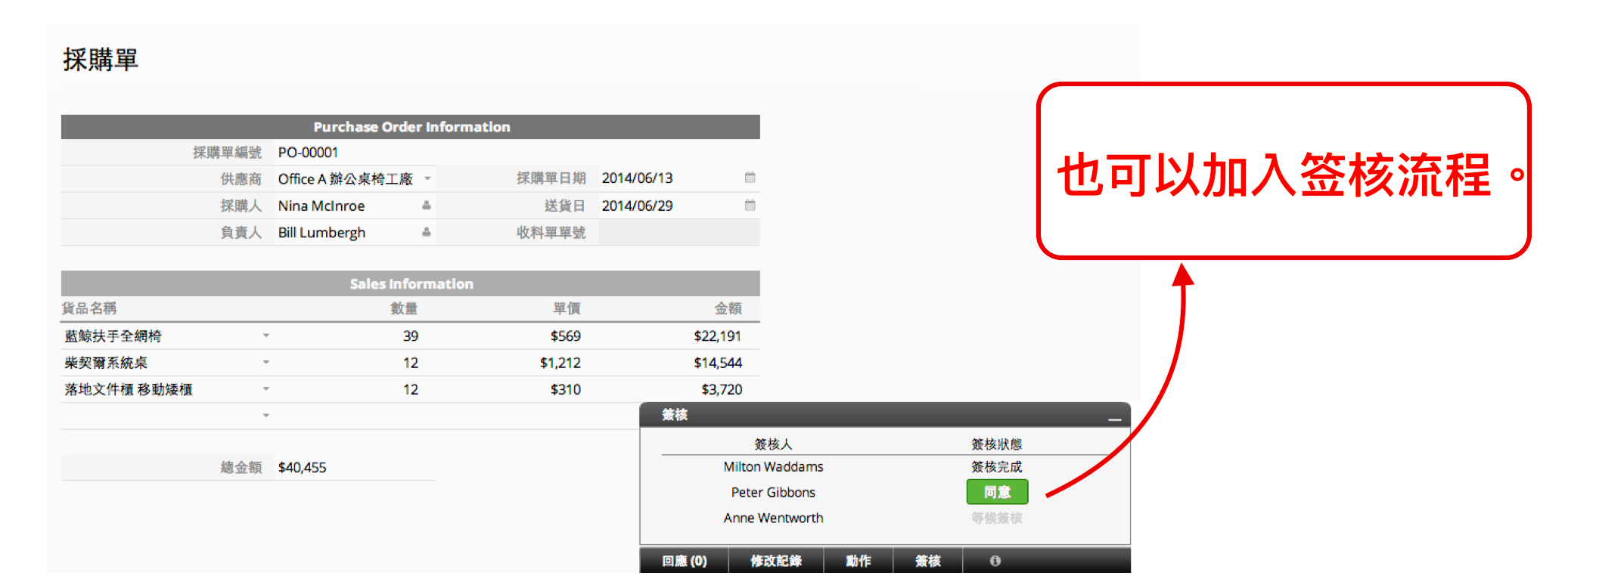Viewport: 1624px width, 588px height.
Task: Open dropdown for 落地文件櫃 移動矮櫃 item
Action: (x=266, y=388)
